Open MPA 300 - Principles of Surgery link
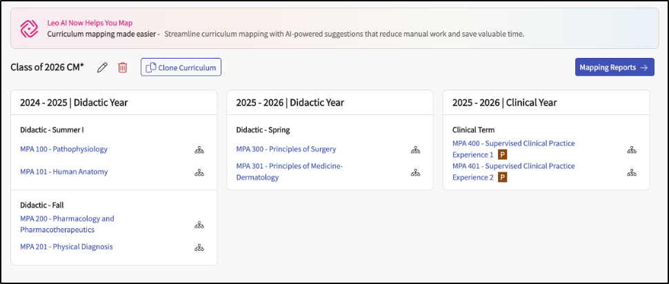The image size is (669, 284). click(286, 149)
